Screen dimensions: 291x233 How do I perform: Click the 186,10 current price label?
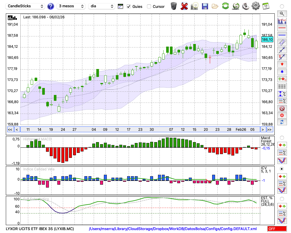pos(267,39)
